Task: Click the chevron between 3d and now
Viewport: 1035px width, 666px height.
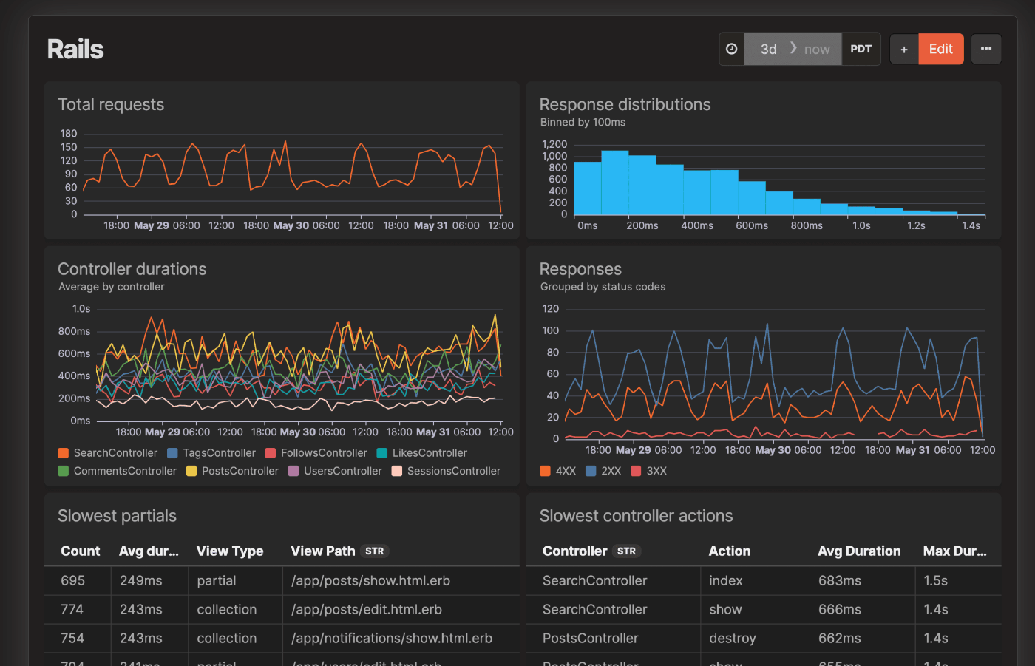Action: pyautogui.click(x=794, y=48)
